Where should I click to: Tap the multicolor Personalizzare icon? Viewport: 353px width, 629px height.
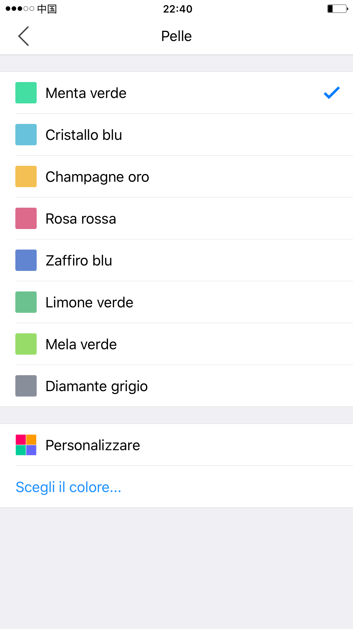(x=26, y=445)
